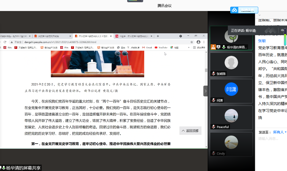Open the YouTube bookmark
Screen dimensions: 287x171
(161, 48)
